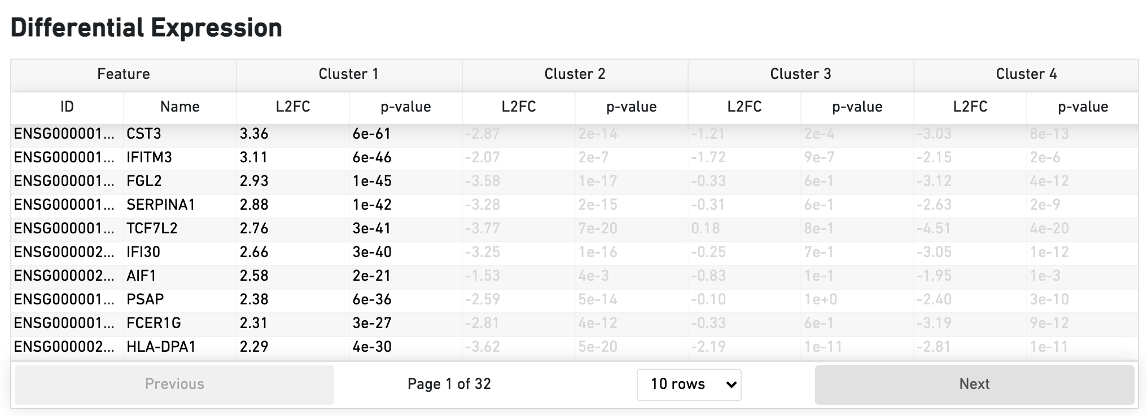Click the Feature group header
The height and width of the screenshot is (416, 1147).
click(123, 74)
